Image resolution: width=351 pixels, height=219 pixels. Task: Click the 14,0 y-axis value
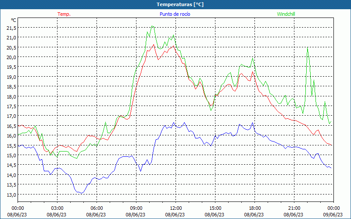(x=12, y=175)
